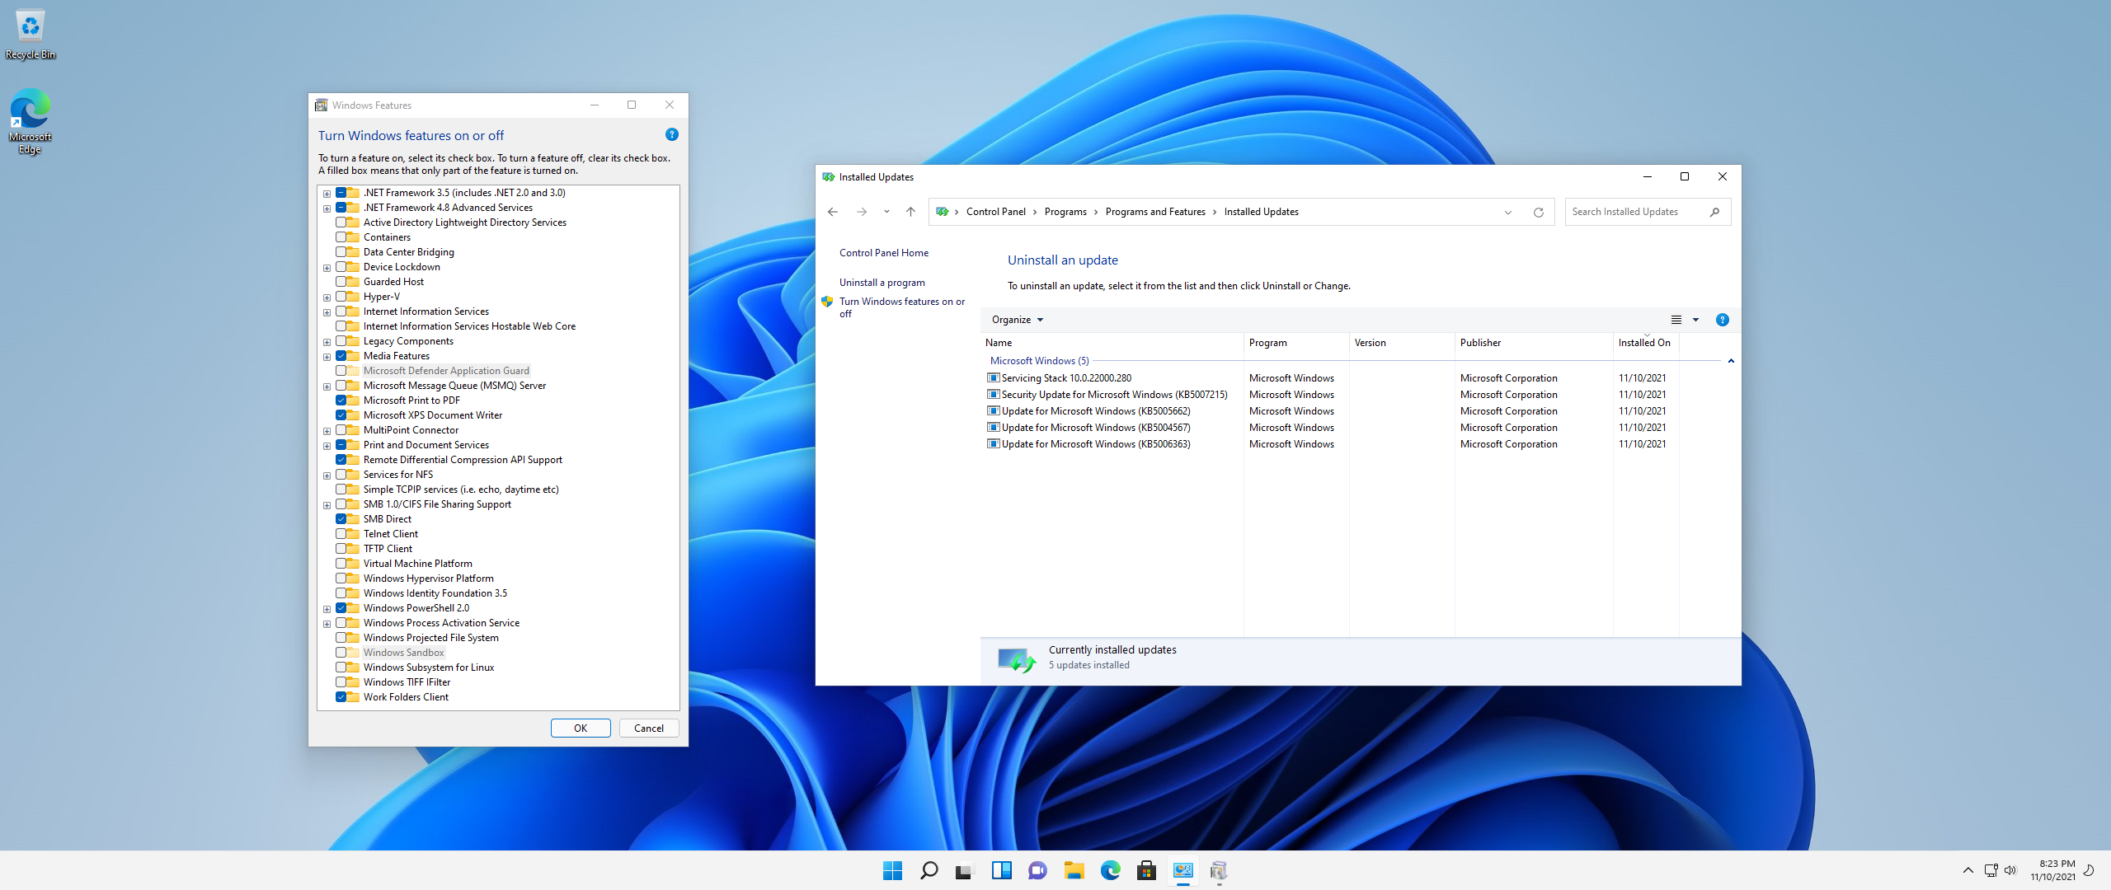Open the Recycle Bin desktop icon

click(x=31, y=35)
